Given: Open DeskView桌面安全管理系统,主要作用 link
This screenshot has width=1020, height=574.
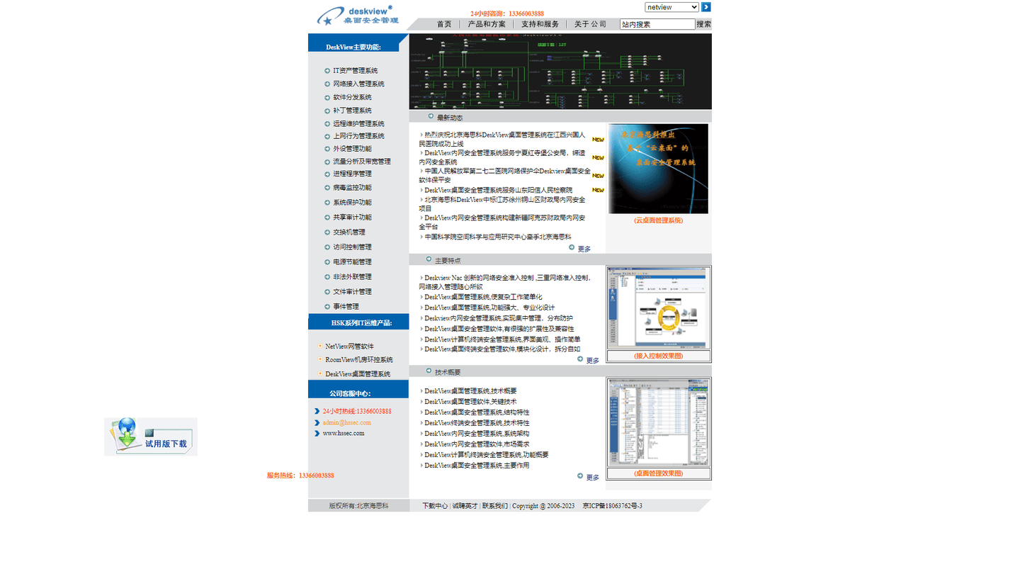Looking at the screenshot, I should [477, 466].
